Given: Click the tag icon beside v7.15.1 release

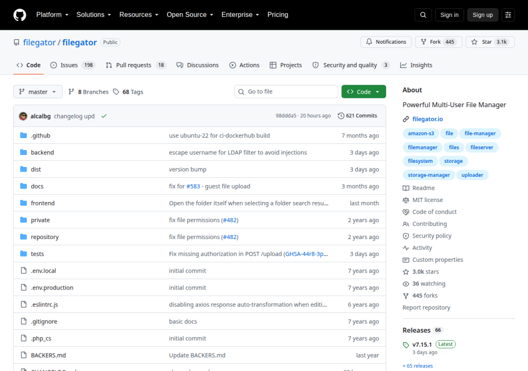Looking at the screenshot, I should pos(406,345).
